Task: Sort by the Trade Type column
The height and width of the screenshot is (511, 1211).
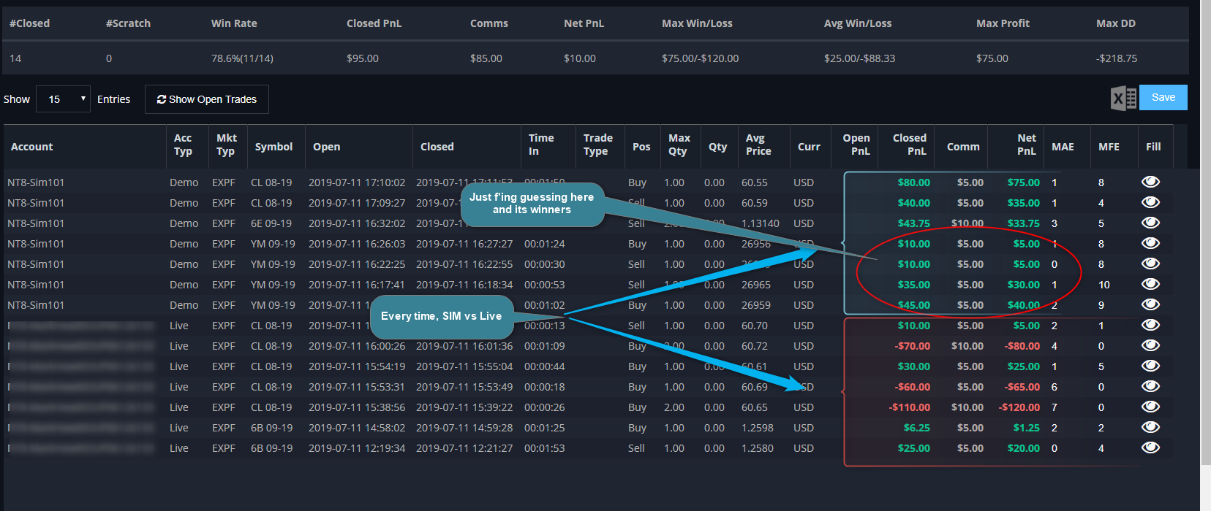Action: click(x=600, y=147)
